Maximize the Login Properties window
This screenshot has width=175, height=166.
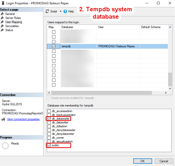click(x=158, y=3)
